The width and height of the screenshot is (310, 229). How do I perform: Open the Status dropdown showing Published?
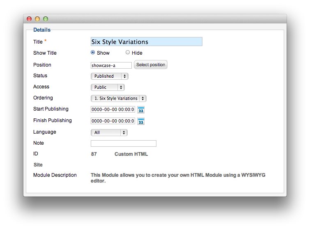[x=110, y=76]
